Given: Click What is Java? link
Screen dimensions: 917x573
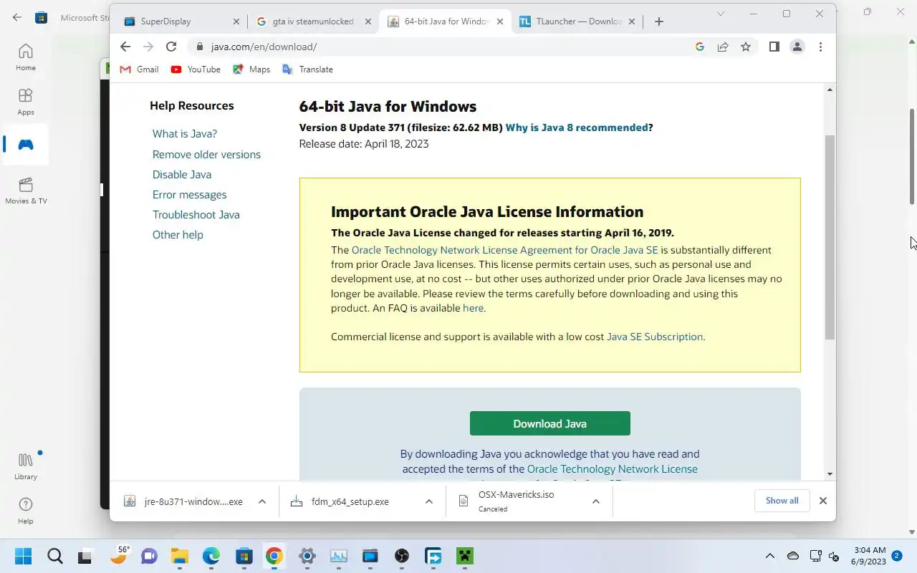Looking at the screenshot, I should (x=185, y=134).
